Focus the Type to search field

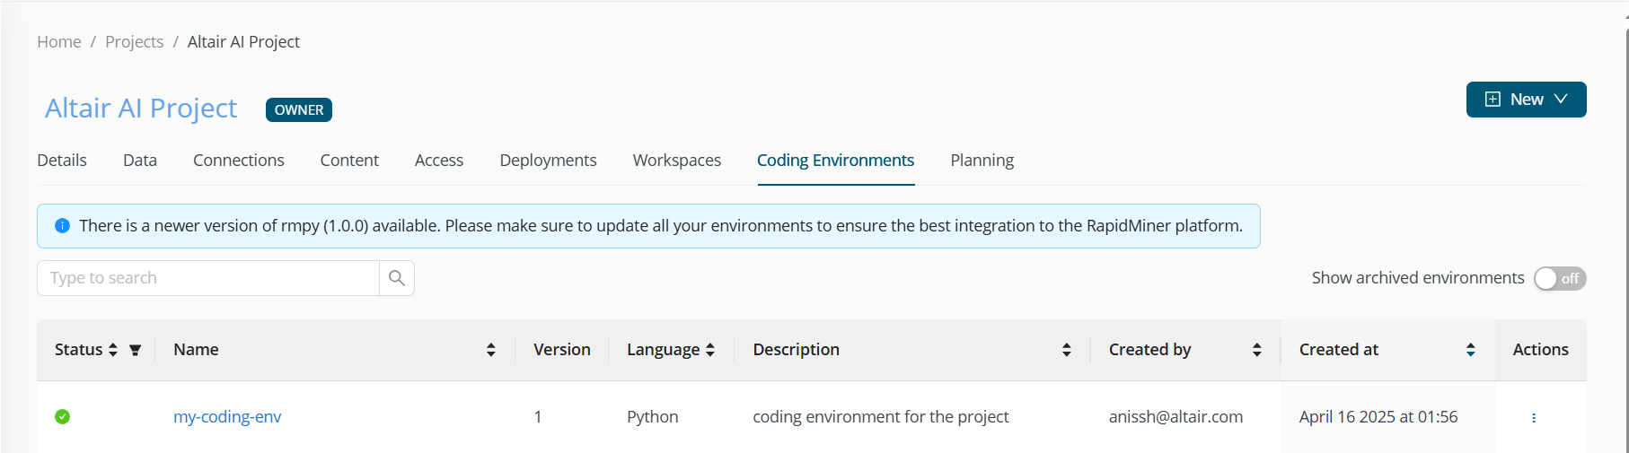[208, 278]
